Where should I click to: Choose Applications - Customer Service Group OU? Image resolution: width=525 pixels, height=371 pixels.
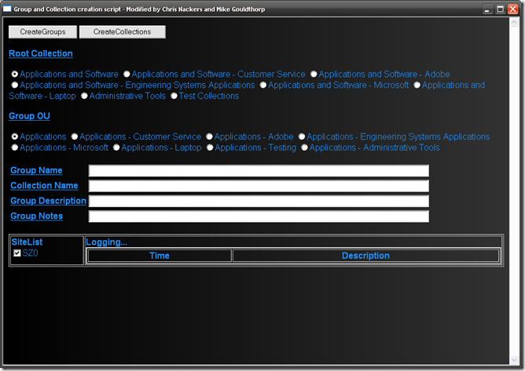[x=75, y=136]
